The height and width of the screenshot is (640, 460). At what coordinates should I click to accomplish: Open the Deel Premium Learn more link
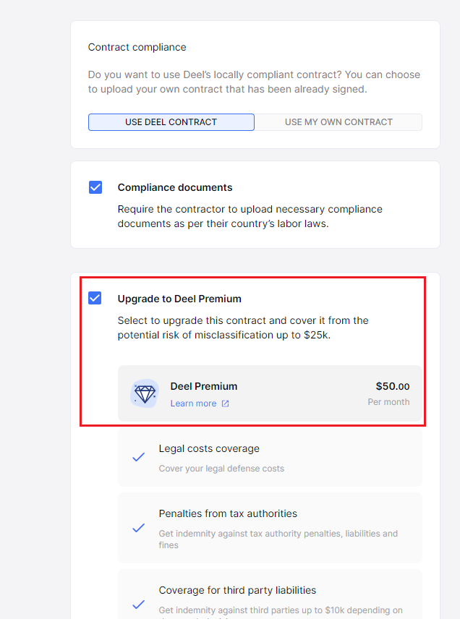195,404
